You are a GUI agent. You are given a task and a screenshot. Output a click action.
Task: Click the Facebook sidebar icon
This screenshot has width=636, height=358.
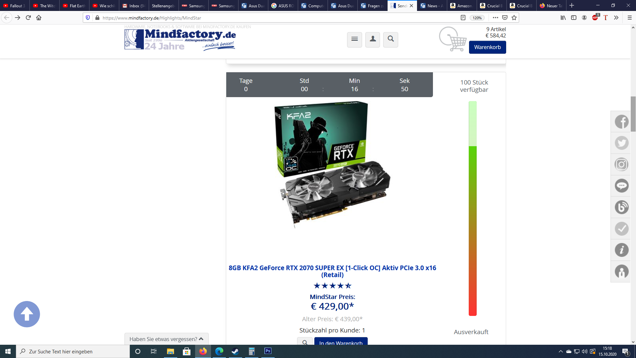tap(621, 122)
